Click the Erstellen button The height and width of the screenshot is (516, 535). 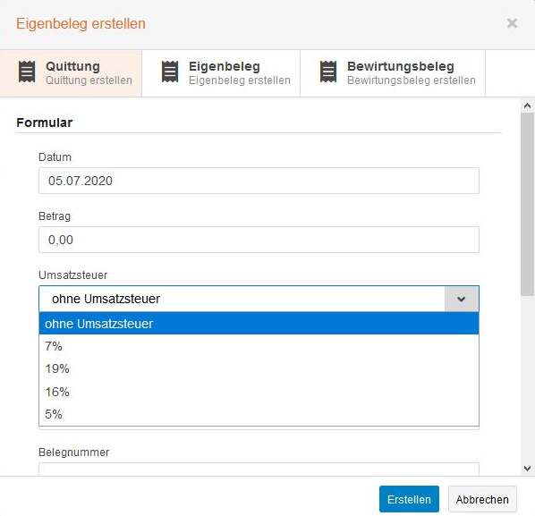[x=409, y=499]
